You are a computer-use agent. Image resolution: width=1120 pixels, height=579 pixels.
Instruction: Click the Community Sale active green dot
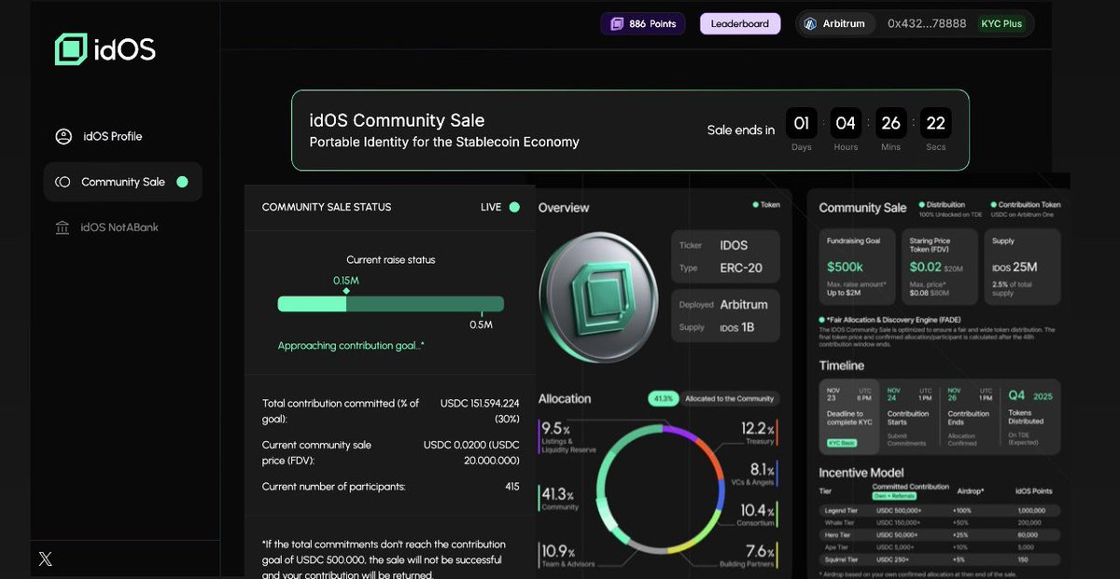(x=182, y=182)
